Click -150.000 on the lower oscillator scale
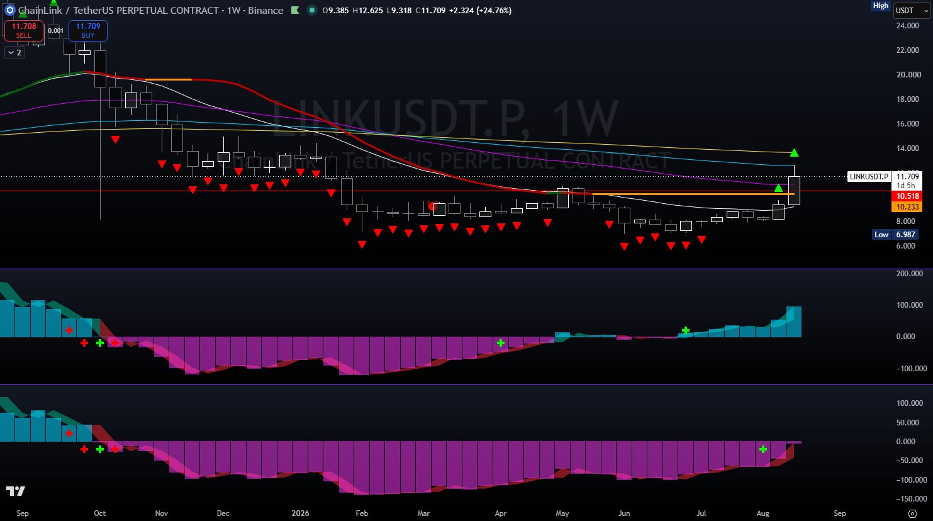This screenshot has height=521, width=933. (912, 499)
